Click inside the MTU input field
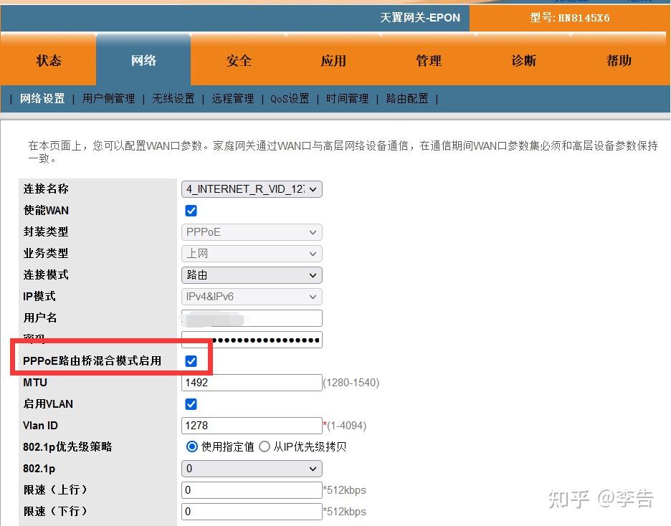 pos(251,382)
